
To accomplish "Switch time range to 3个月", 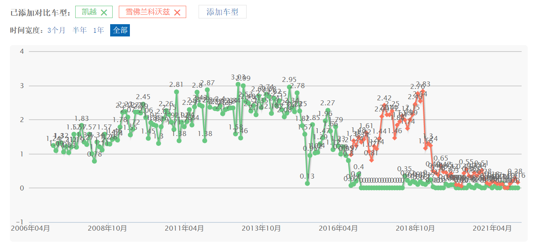I will [x=56, y=30].
